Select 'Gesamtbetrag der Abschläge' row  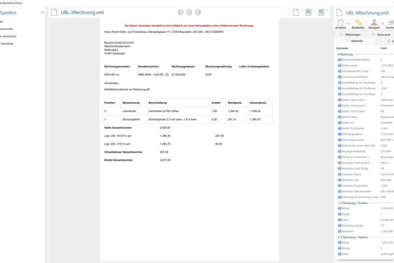coord(365,83)
